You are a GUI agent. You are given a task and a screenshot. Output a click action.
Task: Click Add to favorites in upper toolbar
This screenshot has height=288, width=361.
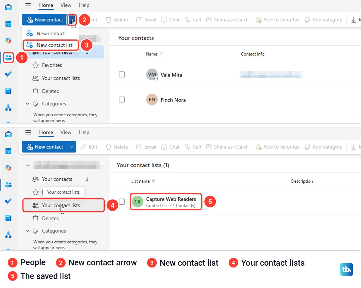click(x=277, y=20)
